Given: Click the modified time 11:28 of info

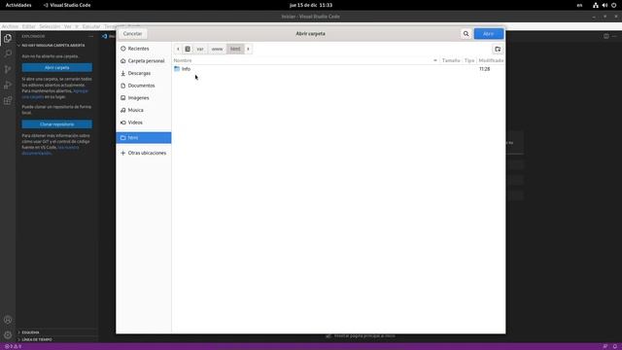Looking at the screenshot, I should click(x=484, y=69).
